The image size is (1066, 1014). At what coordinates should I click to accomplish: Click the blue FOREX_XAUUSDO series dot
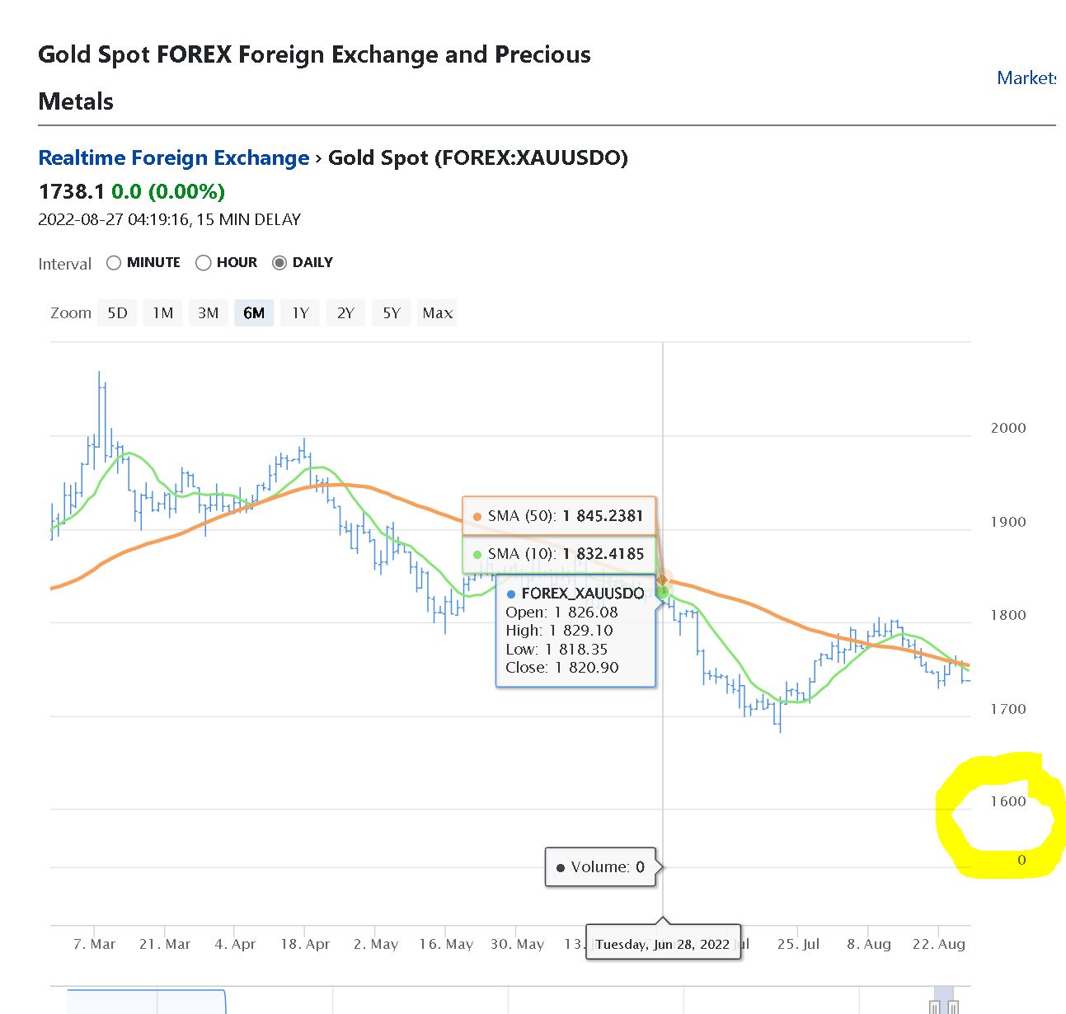511,594
